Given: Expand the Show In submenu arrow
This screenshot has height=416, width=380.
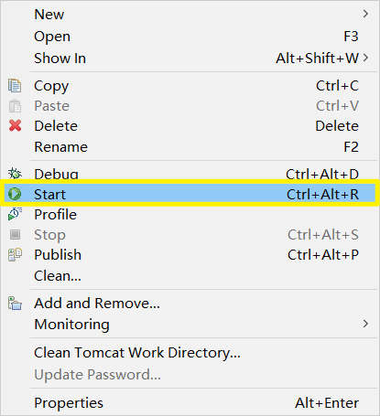Looking at the screenshot, I should pos(365,58).
